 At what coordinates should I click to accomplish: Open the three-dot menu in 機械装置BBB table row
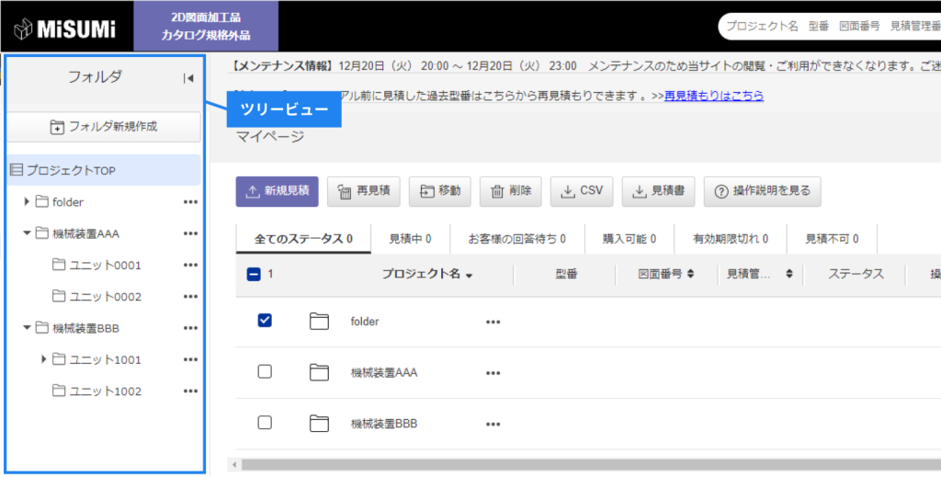pyautogui.click(x=493, y=425)
